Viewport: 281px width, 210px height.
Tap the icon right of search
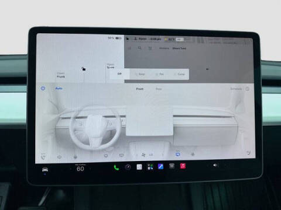click(150, 48)
